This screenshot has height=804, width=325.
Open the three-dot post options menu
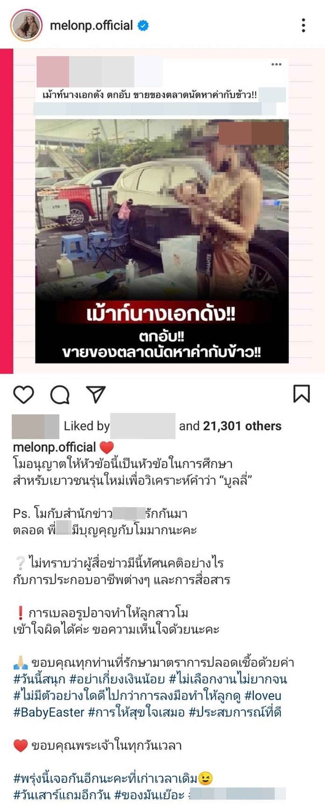click(303, 25)
